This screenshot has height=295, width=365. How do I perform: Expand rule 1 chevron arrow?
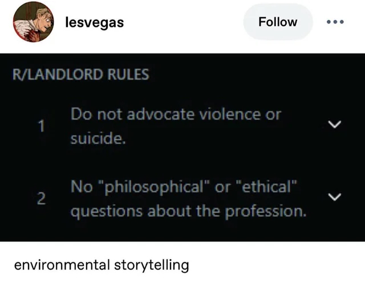coord(335,124)
